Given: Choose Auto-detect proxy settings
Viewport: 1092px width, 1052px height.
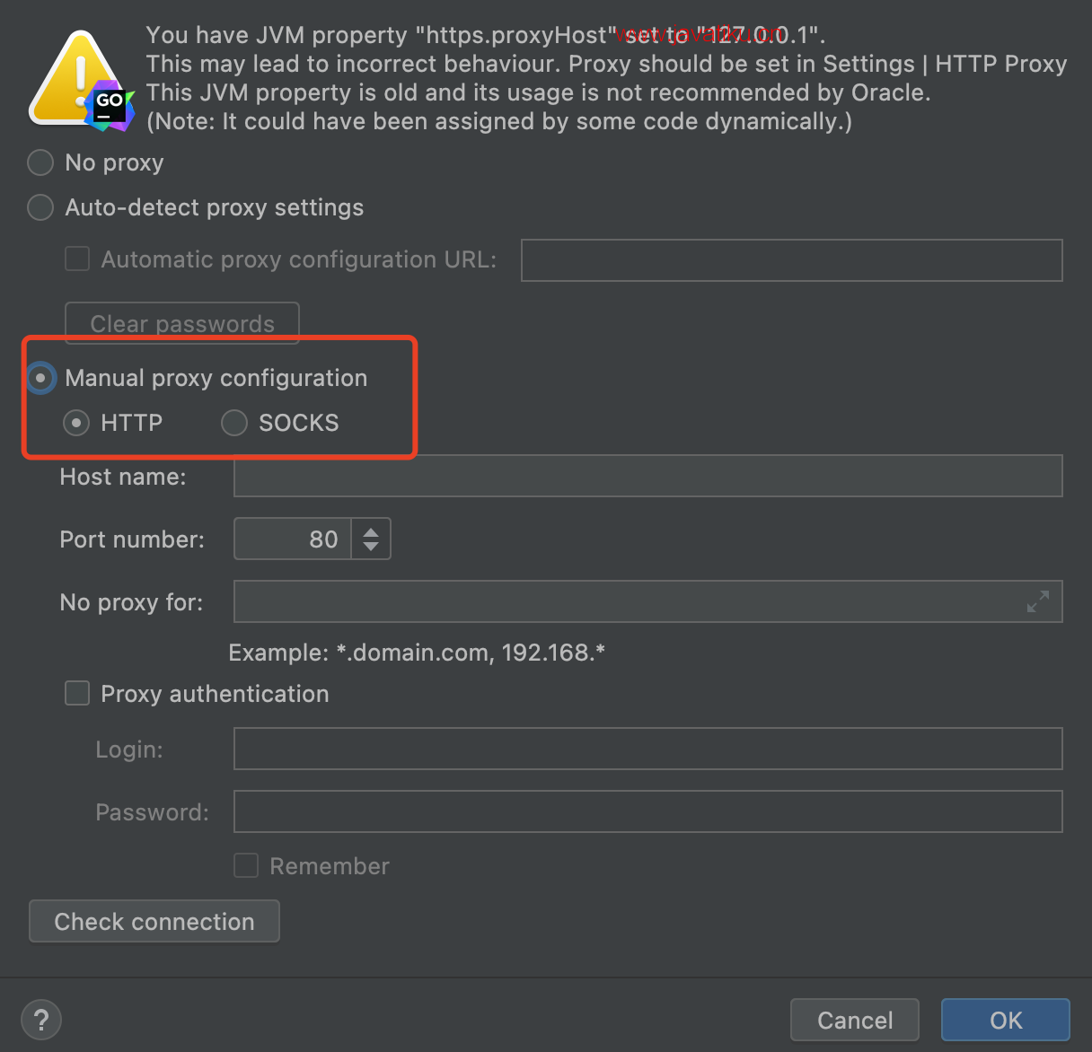Looking at the screenshot, I should pyautogui.click(x=40, y=207).
